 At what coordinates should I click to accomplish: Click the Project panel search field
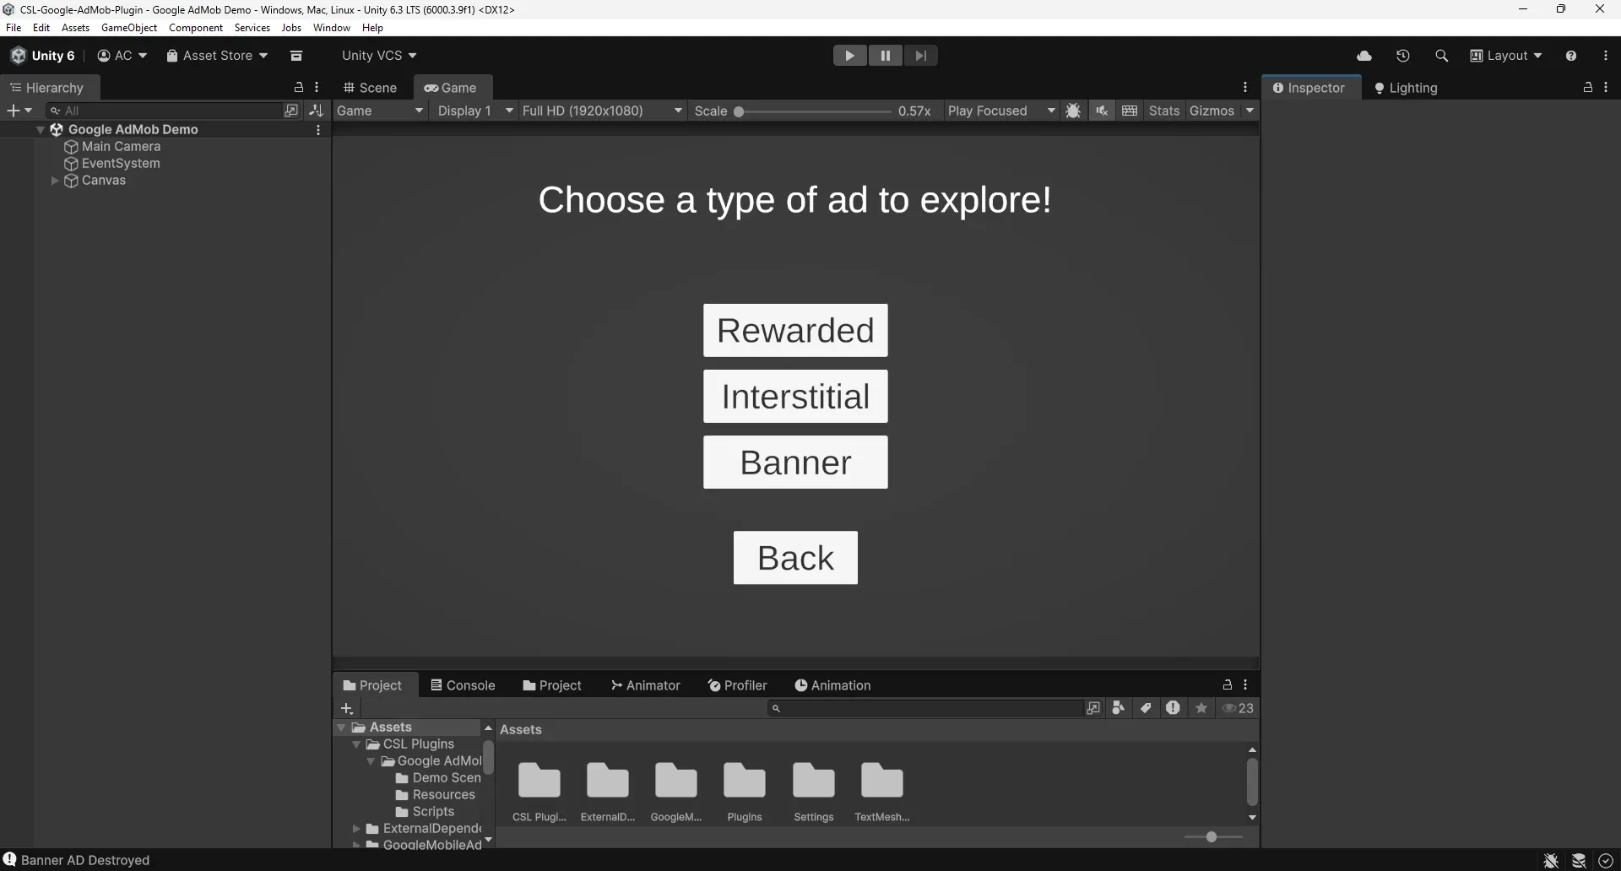924,708
